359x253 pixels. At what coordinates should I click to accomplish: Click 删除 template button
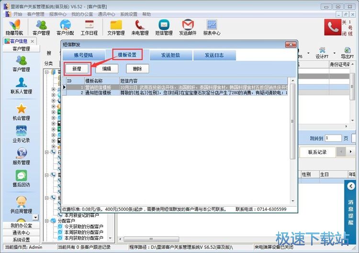click(x=137, y=69)
